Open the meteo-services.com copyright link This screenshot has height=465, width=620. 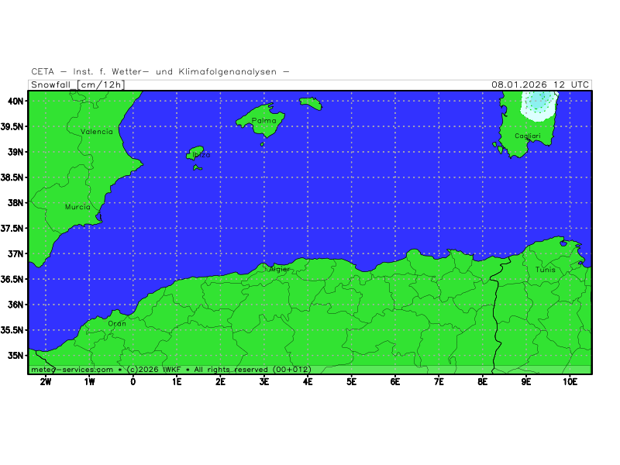pyautogui.click(x=72, y=369)
